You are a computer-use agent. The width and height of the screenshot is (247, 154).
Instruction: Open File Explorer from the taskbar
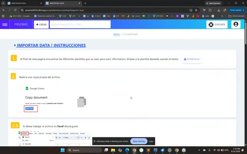[113, 150]
